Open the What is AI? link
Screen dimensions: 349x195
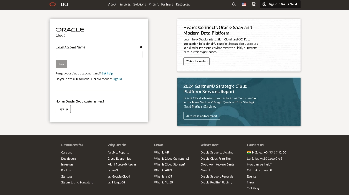[161, 153]
